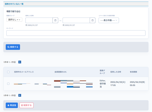The image size is (152, 112).
Task: Click the page 1 indicator above the table
Action: (20, 62)
